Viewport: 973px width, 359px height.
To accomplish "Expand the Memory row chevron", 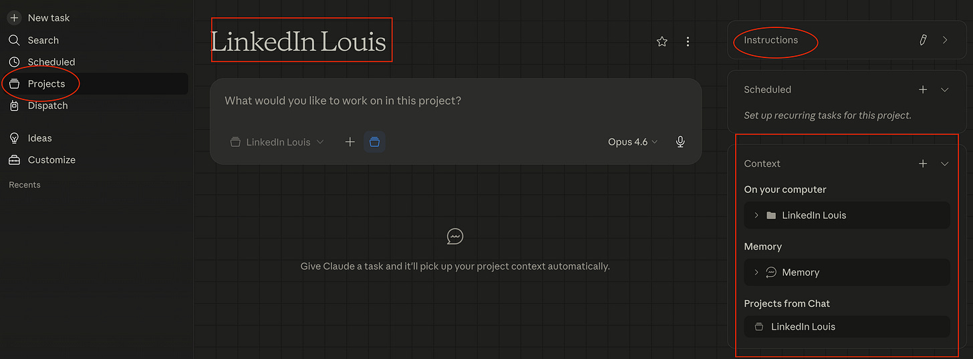I will pos(756,272).
